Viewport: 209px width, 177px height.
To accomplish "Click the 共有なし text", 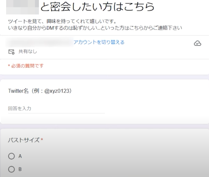I will point(28,52).
